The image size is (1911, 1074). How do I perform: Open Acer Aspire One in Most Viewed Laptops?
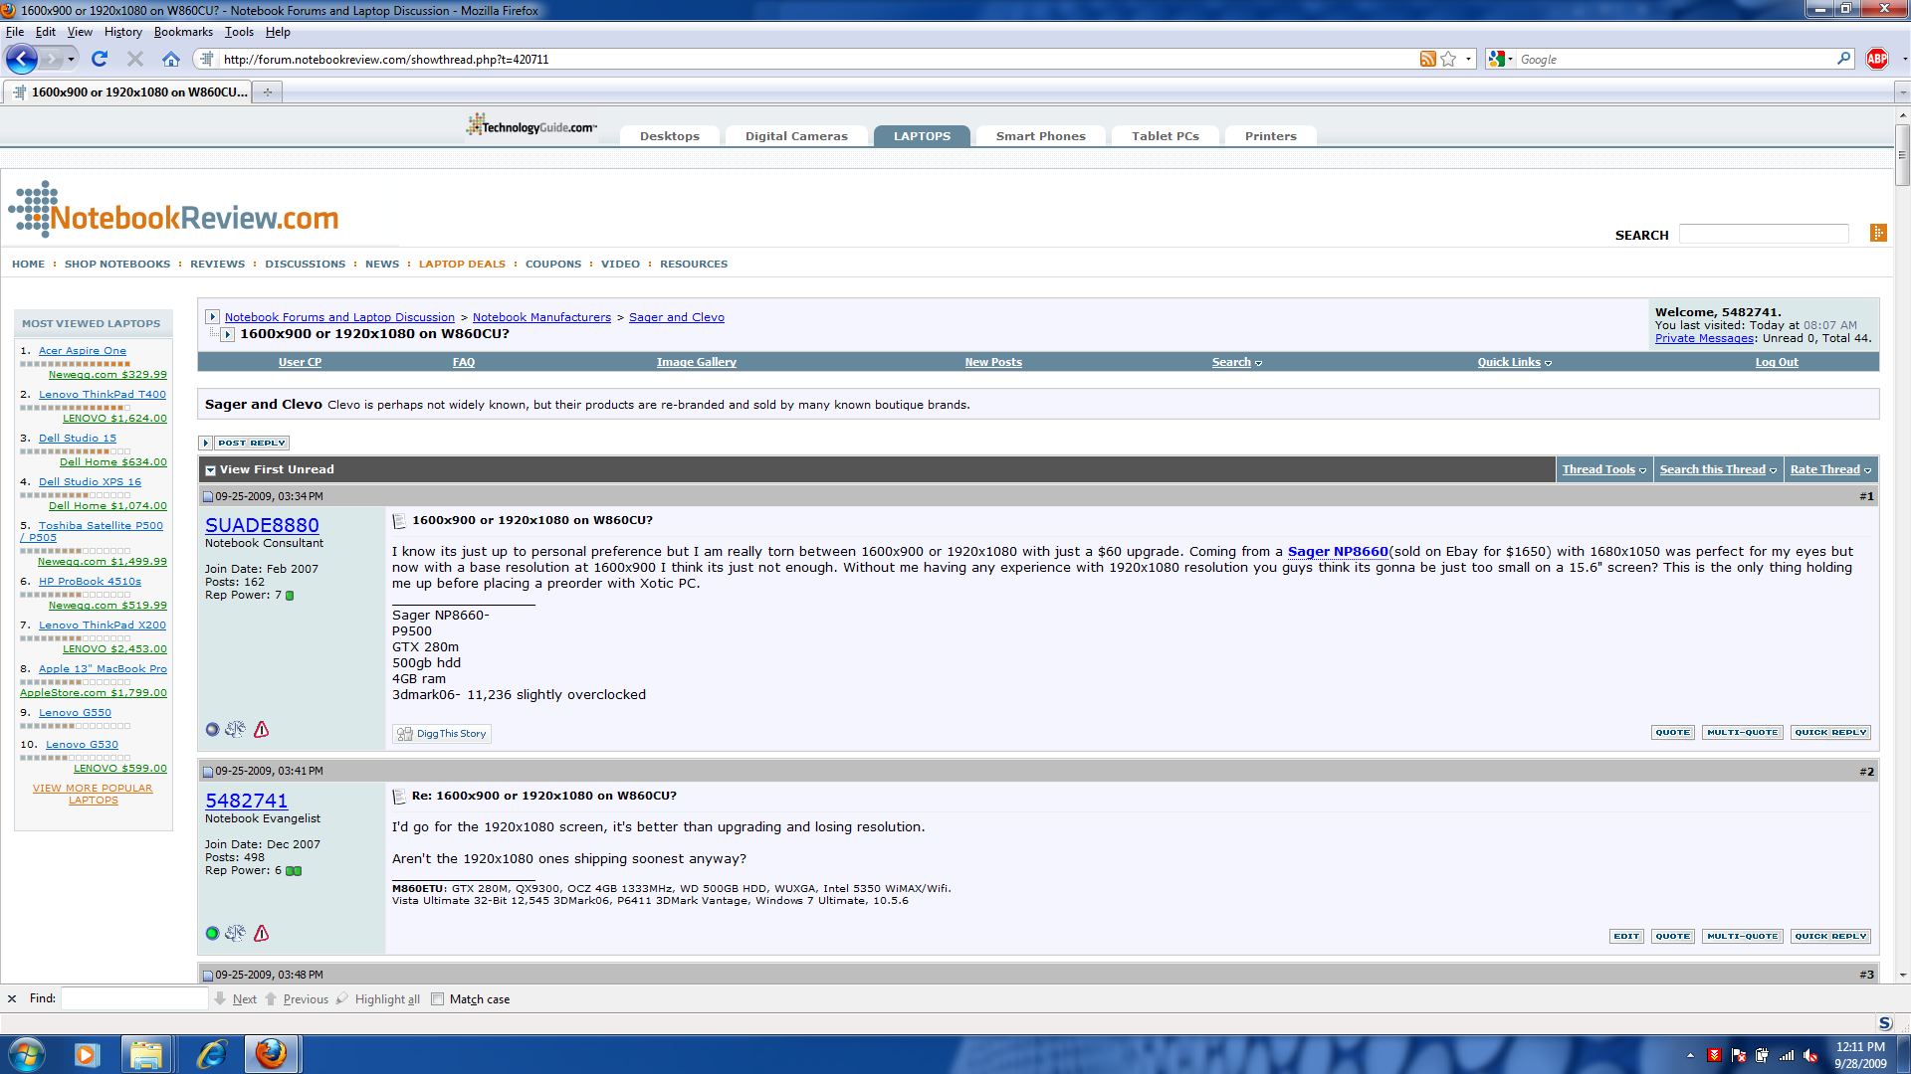83,350
